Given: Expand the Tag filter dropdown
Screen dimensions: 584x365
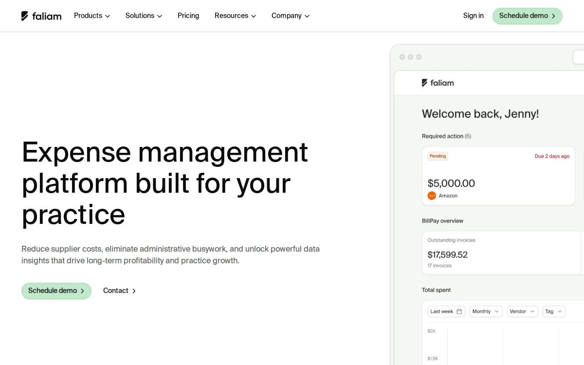Looking at the screenshot, I should [554, 311].
